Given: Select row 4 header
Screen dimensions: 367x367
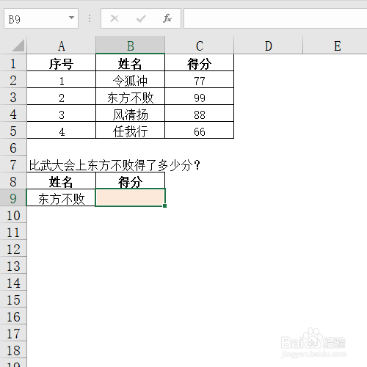Looking at the screenshot, I should 13,114.
